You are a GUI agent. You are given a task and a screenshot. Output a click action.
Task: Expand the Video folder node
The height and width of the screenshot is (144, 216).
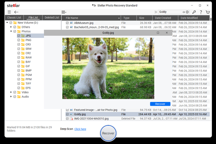click(11, 92)
